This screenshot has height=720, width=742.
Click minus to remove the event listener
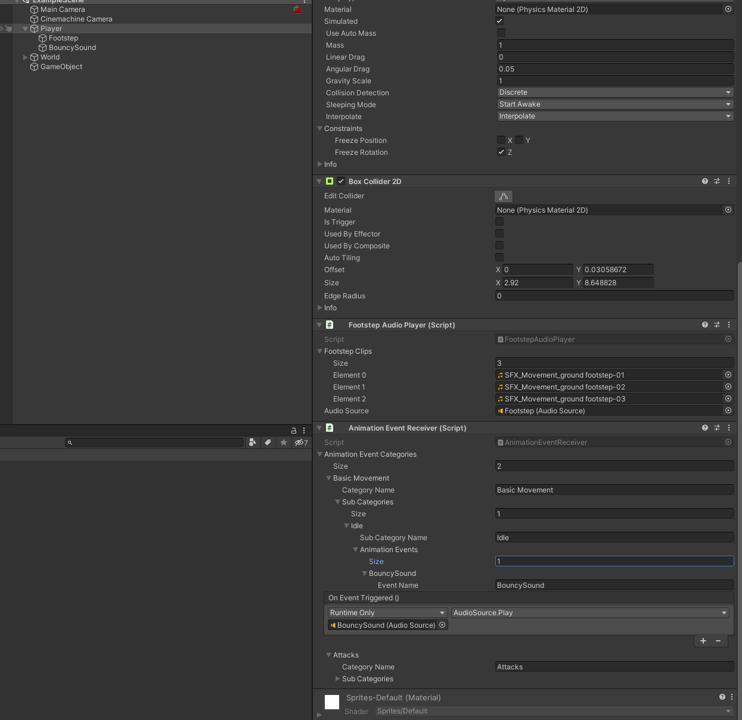718,641
